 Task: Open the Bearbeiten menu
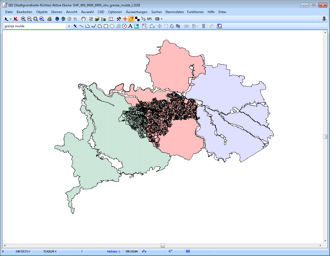tap(24, 12)
